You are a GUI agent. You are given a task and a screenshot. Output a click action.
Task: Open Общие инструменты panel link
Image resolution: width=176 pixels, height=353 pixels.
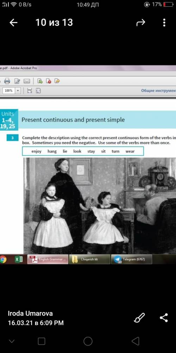click(x=158, y=90)
